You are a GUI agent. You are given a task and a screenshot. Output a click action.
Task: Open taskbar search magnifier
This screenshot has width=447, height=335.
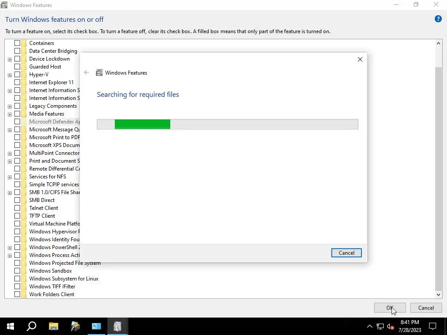[x=31, y=326]
